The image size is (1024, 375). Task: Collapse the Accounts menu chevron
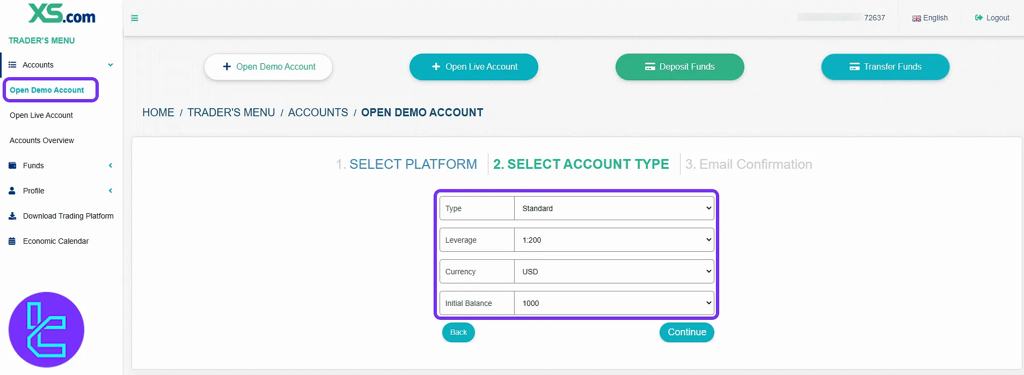pos(111,65)
